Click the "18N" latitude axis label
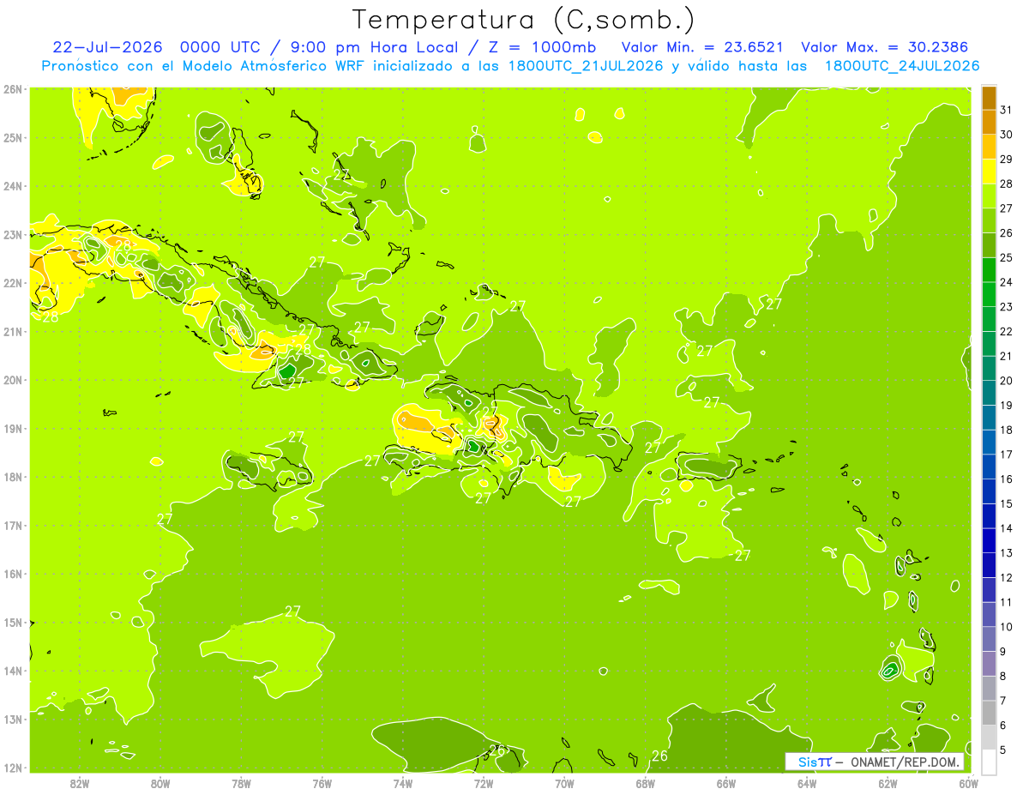 point(13,477)
